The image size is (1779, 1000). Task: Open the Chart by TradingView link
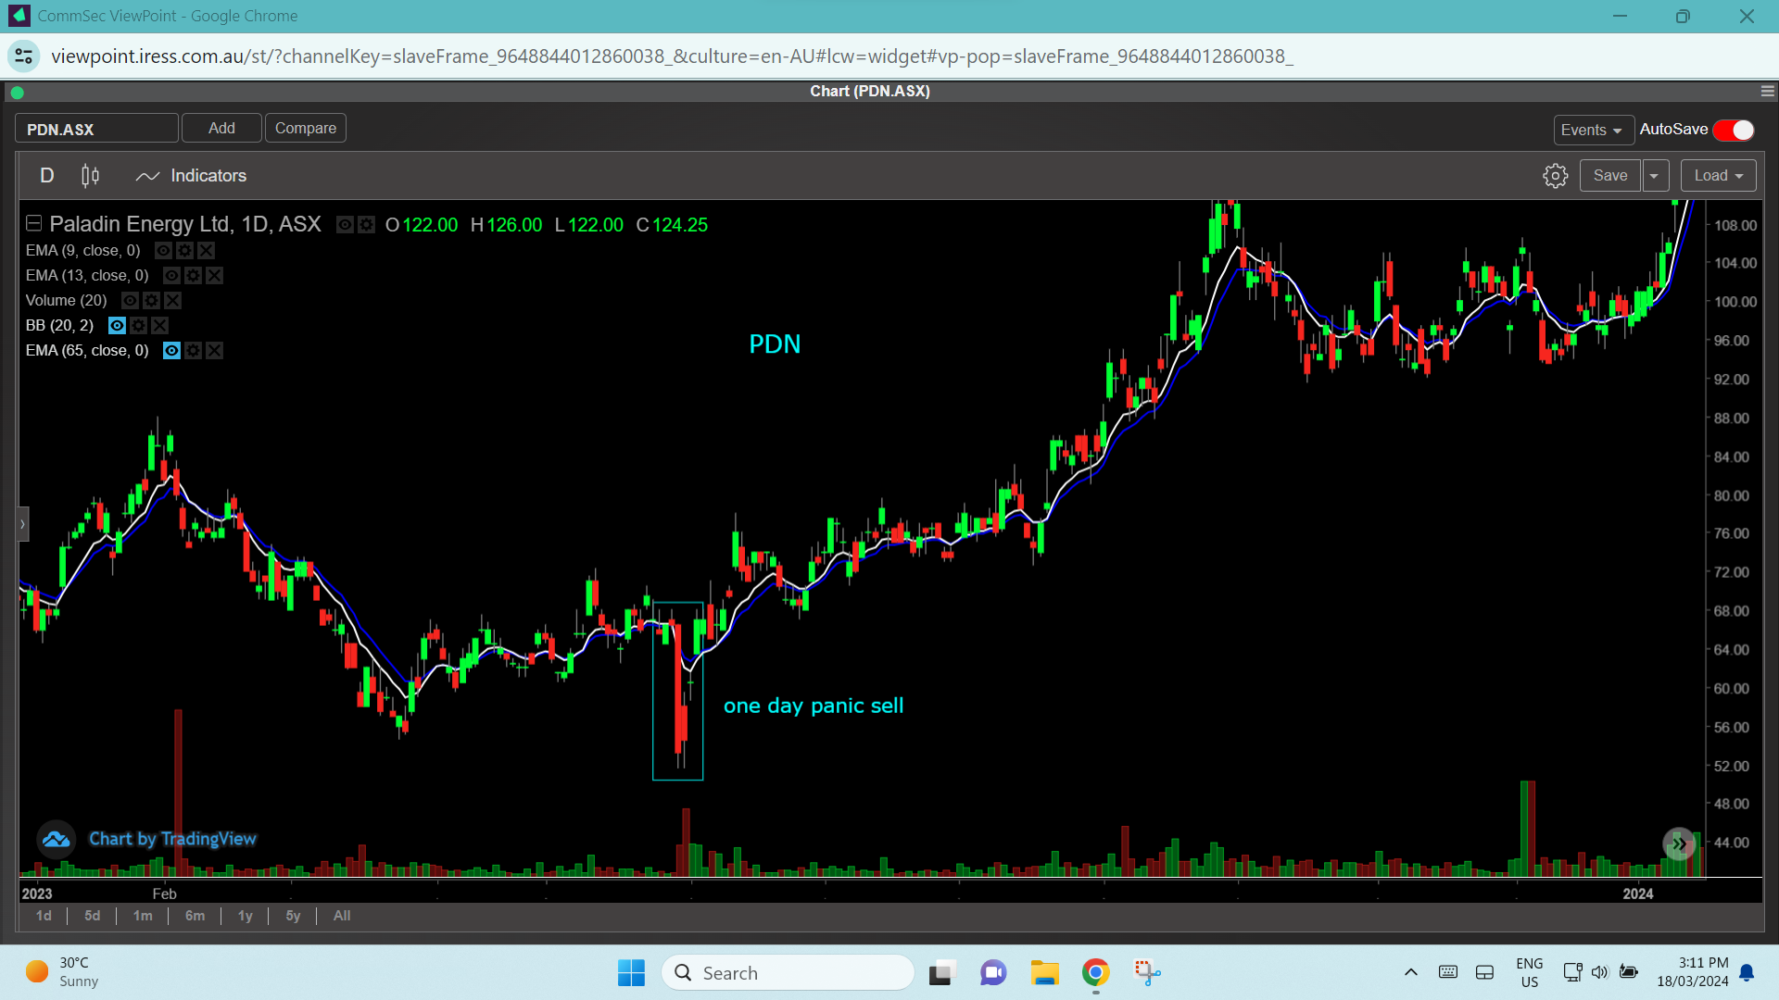click(x=172, y=839)
